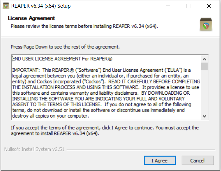221x171 pixels.
Task: Click the IMPORTANT paragraph in the license text
Action: pos(106,93)
